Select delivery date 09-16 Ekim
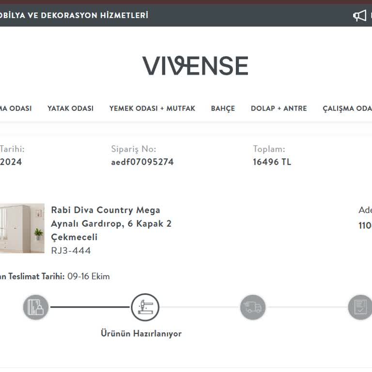The height and width of the screenshot is (372, 372). [x=89, y=277]
